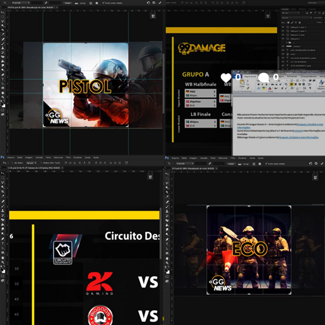Cancel the crop in the ECO window options bar
This screenshot has width=325, height=325.
[316, 164]
